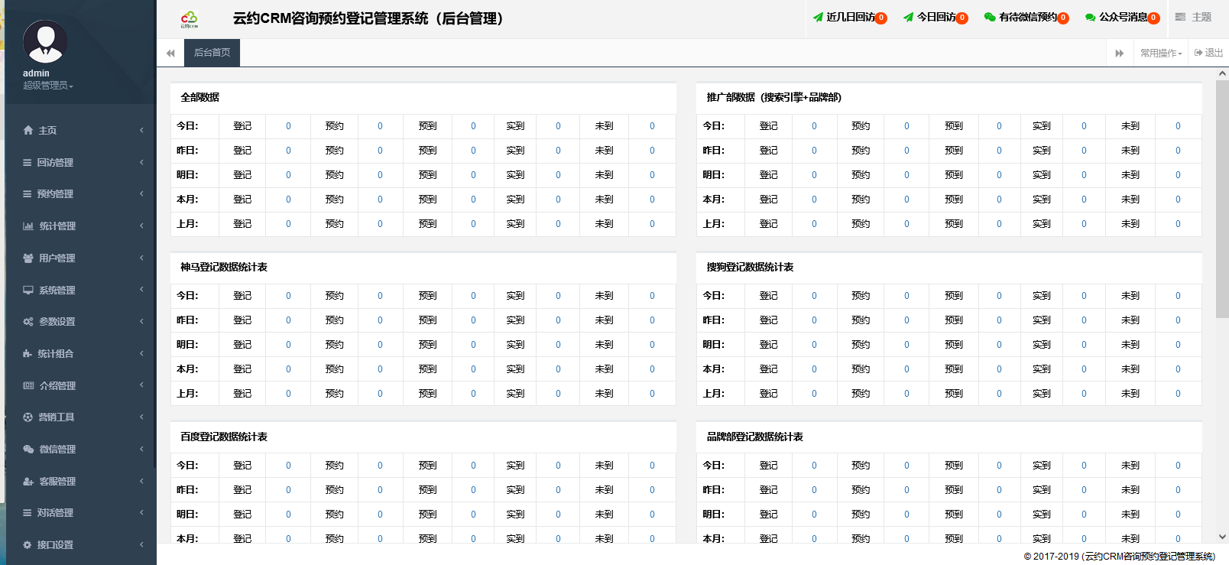1229x565 pixels.
Task: Click the double-arrow tab scroll left icon
Action: pyautogui.click(x=170, y=54)
